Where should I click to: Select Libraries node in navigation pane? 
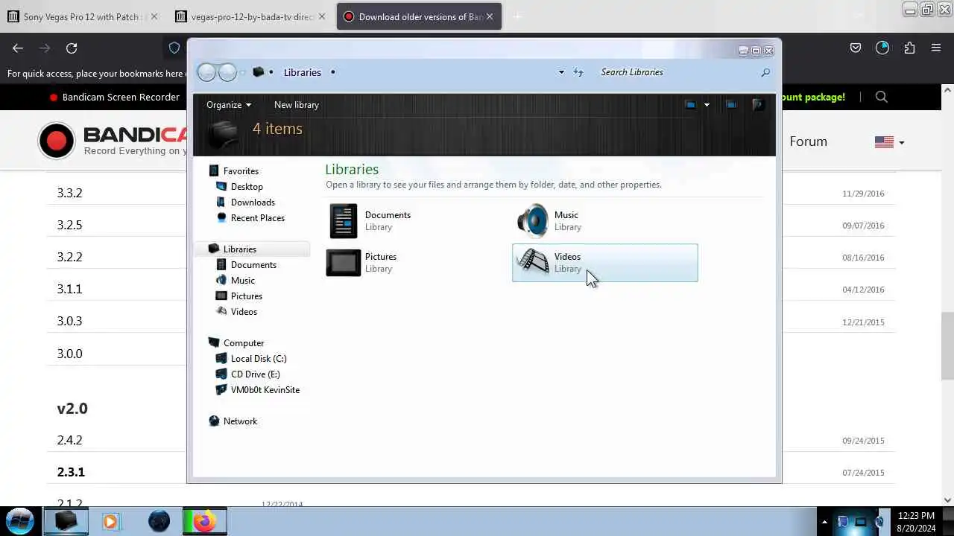[240, 249]
